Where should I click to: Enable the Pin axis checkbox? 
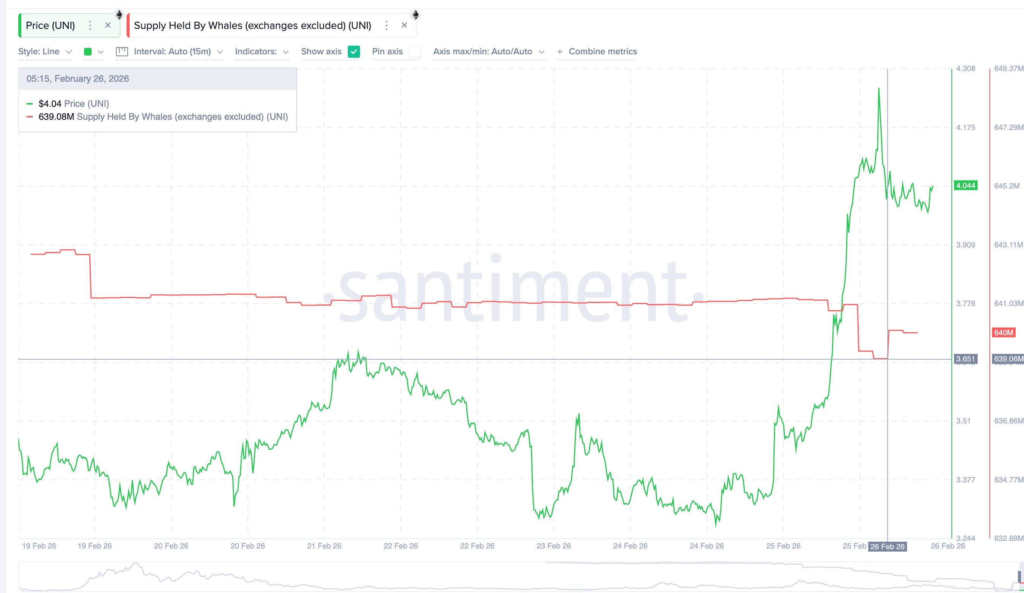click(x=414, y=52)
